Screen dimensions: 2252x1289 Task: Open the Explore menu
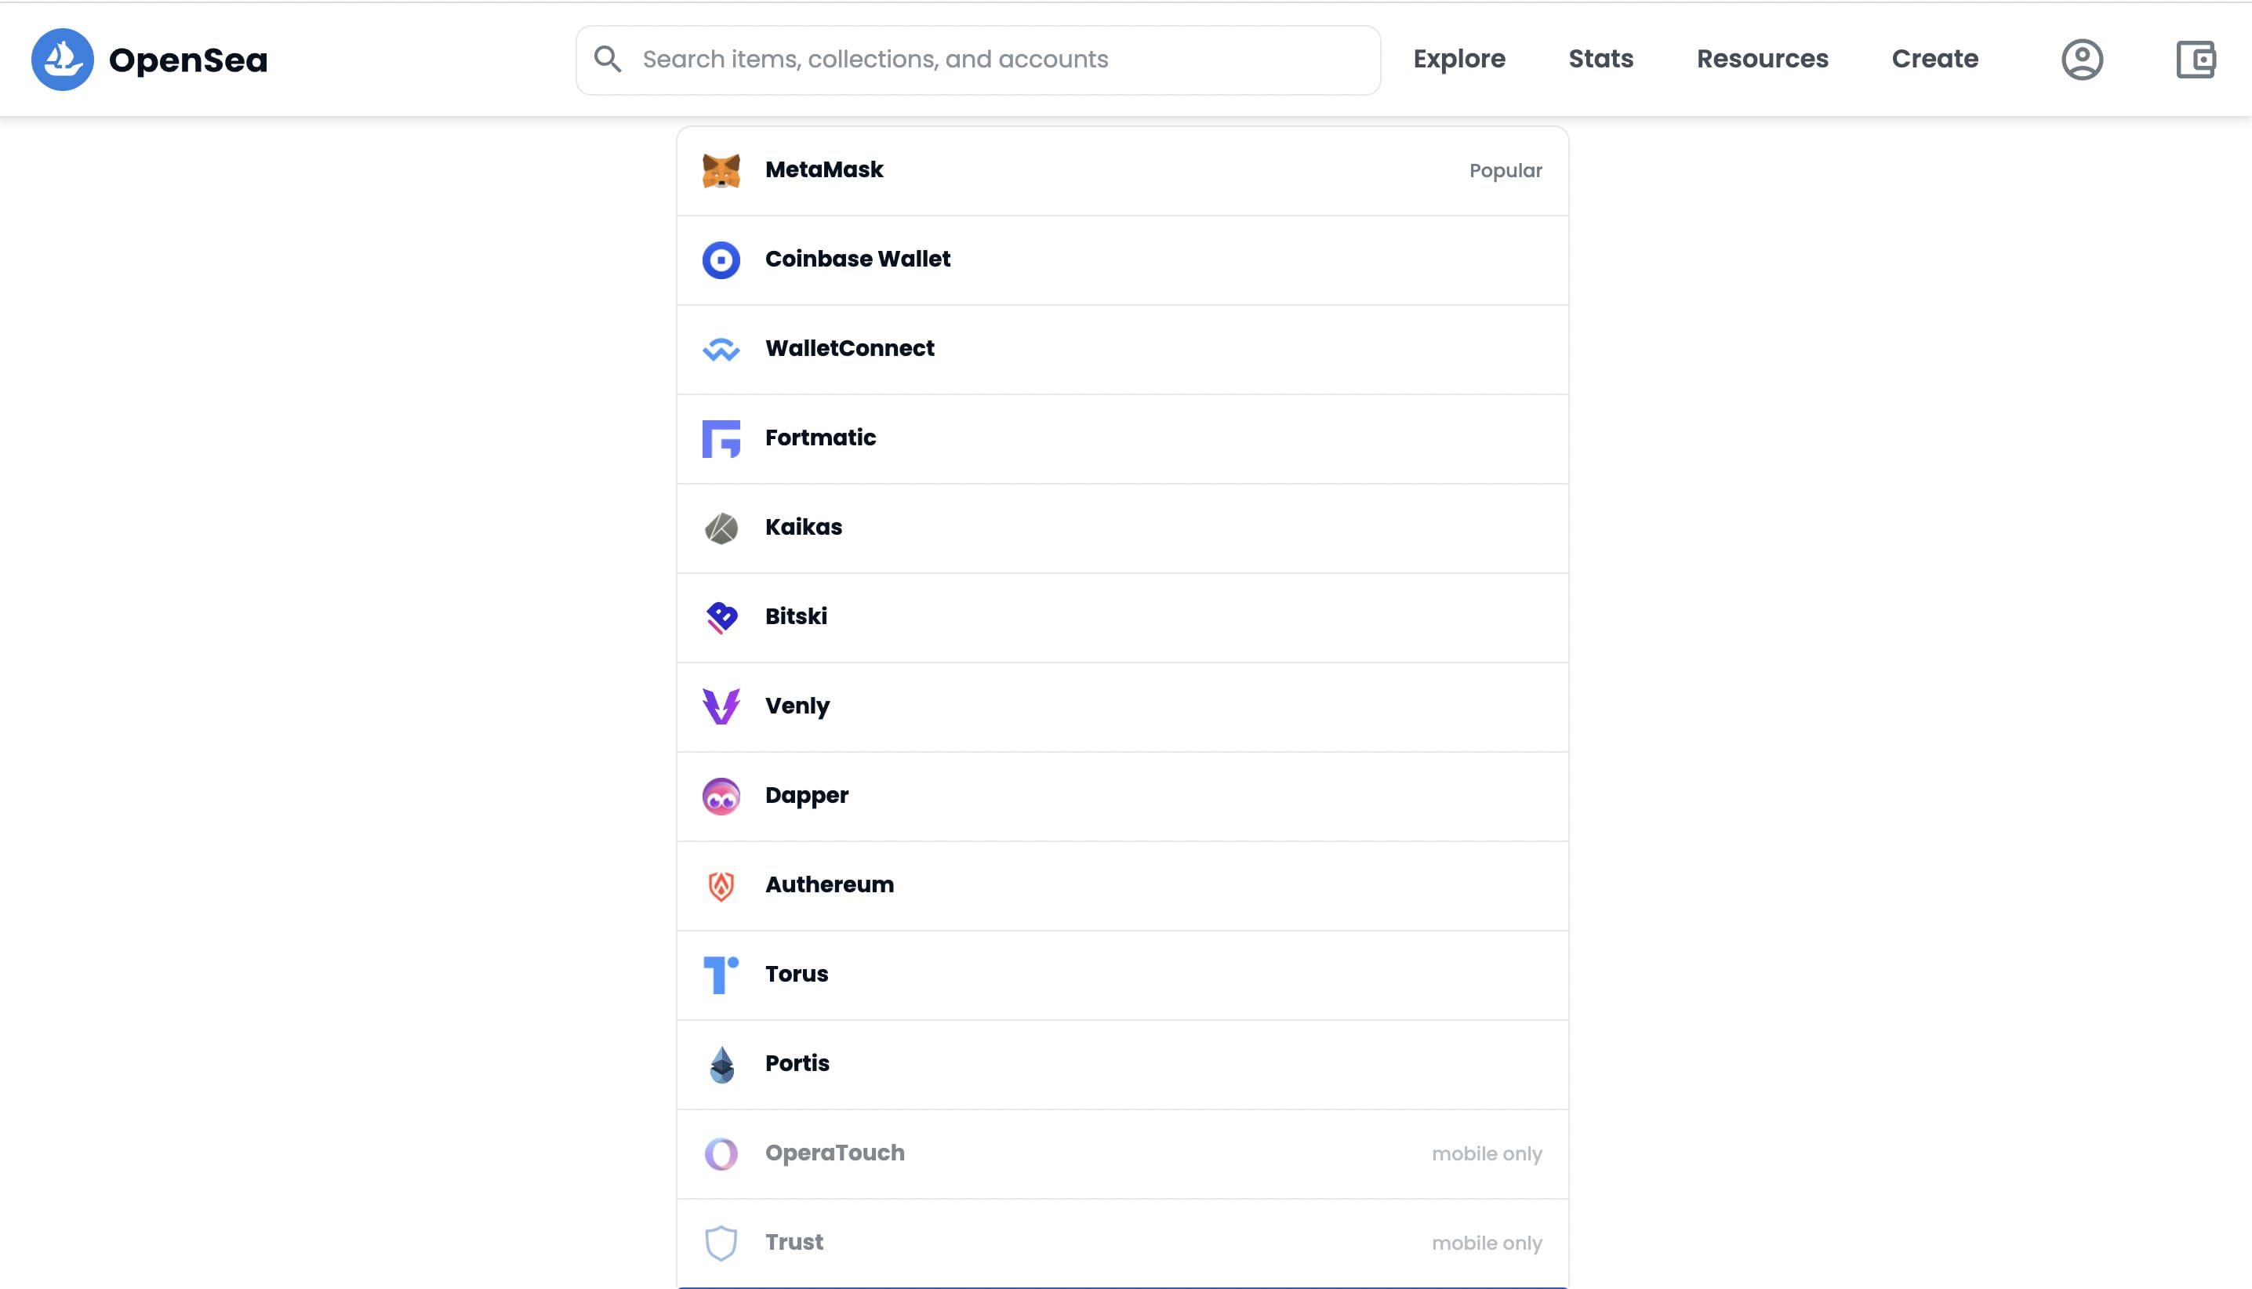click(x=1458, y=59)
